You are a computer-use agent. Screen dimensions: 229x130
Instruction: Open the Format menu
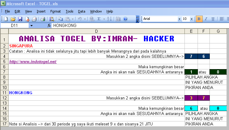point(55,11)
